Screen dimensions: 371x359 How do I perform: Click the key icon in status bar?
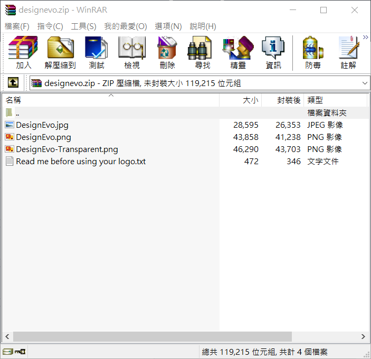tap(20, 352)
